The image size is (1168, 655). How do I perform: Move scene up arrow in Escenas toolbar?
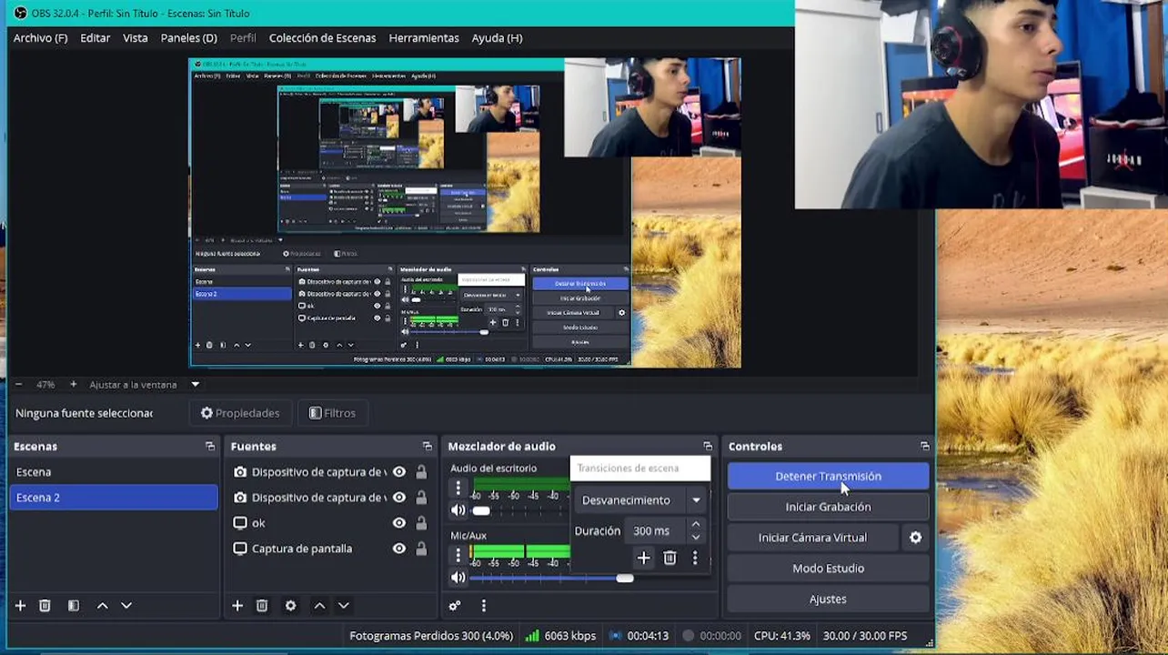coord(102,605)
